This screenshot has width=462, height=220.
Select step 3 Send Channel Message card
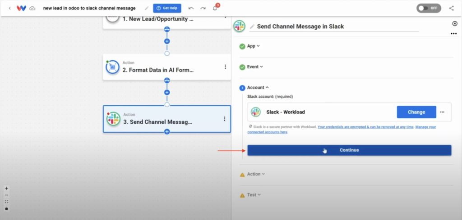click(x=167, y=119)
